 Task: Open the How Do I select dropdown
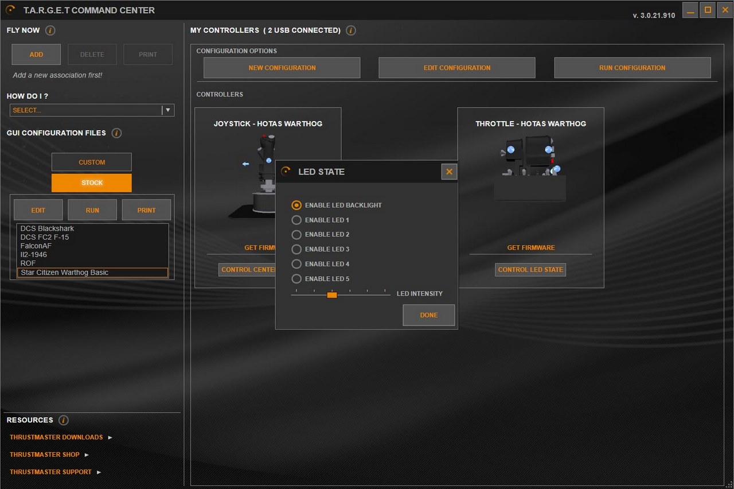coord(92,110)
